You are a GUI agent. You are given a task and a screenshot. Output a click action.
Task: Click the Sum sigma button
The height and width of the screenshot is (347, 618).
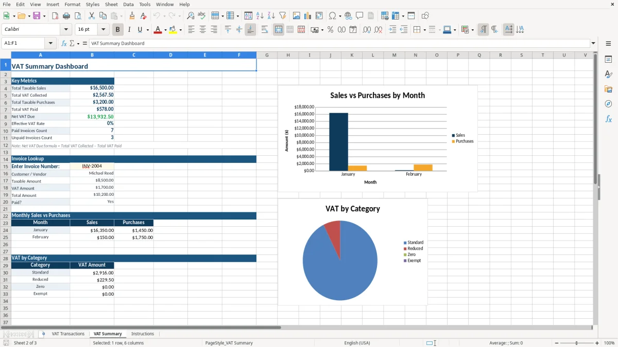click(x=72, y=43)
